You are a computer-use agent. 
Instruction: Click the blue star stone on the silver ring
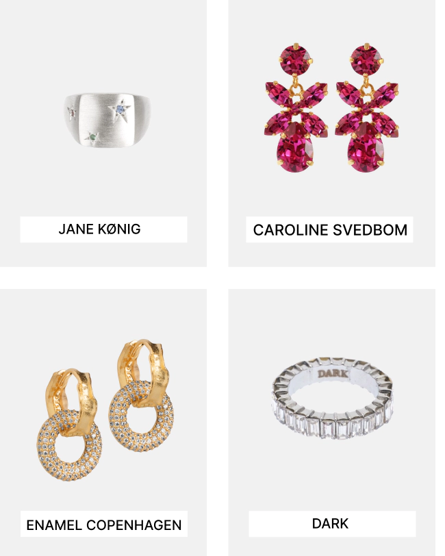click(120, 109)
